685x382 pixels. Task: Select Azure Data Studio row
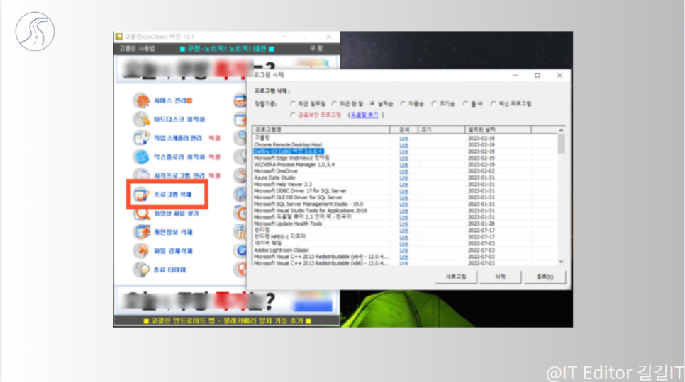click(405, 178)
